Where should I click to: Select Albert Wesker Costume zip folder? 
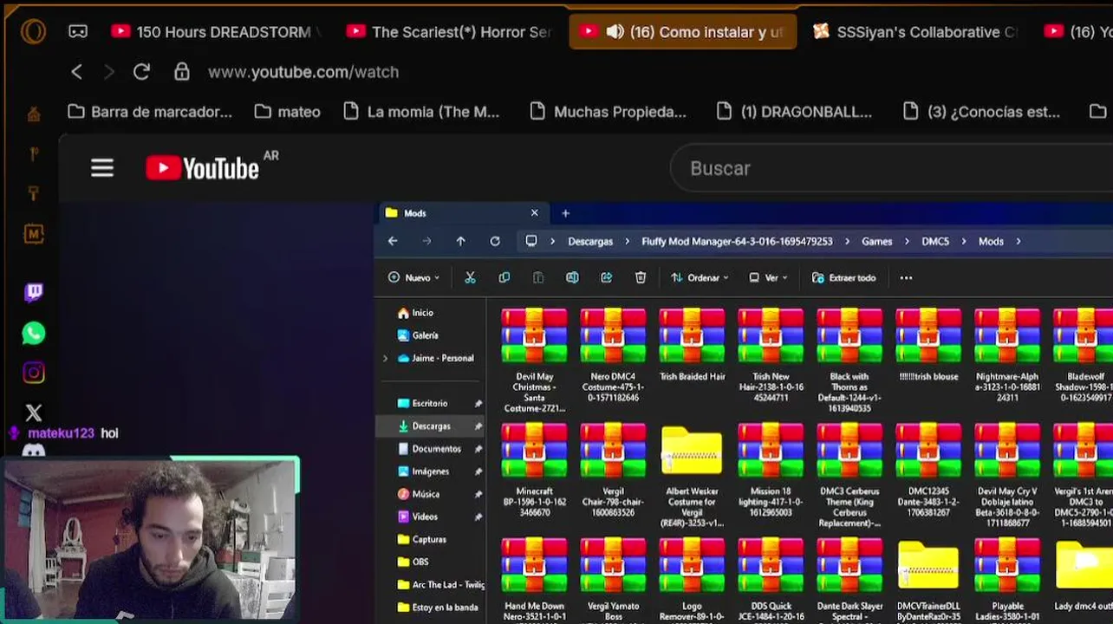pos(692,476)
